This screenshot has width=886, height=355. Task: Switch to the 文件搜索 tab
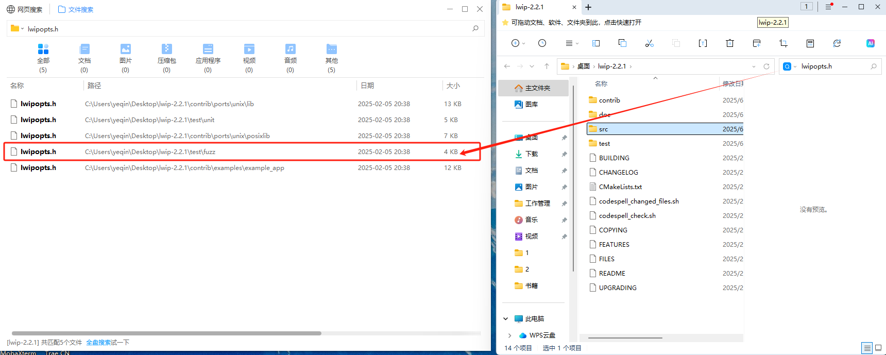pos(76,9)
